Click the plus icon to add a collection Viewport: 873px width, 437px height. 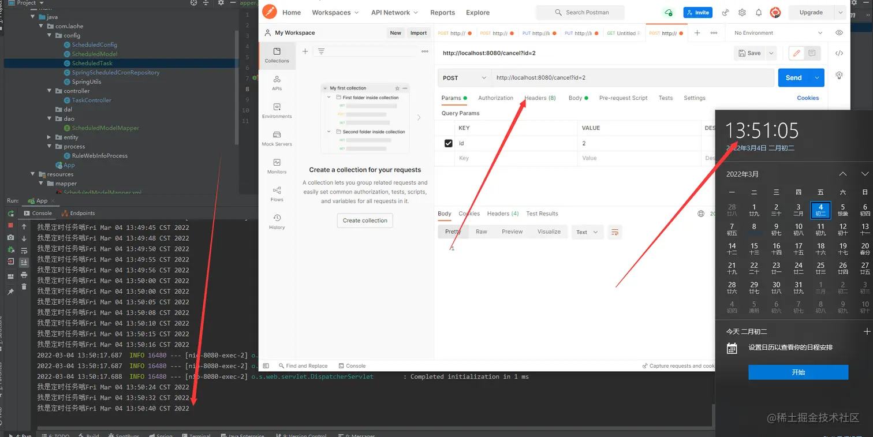[305, 51]
